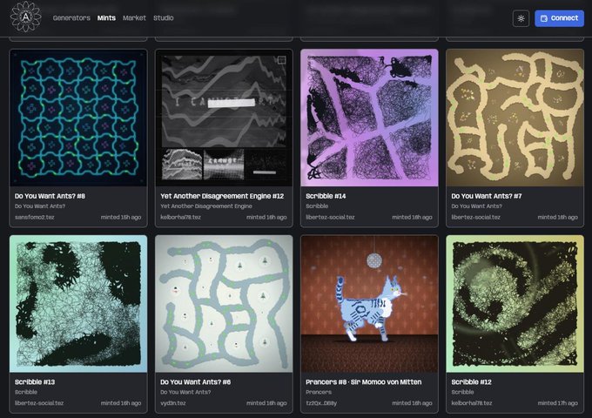Click 'minted 16h ago' on Scribble #13 card
Screen dimensions: 592x418
[x=121, y=403]
